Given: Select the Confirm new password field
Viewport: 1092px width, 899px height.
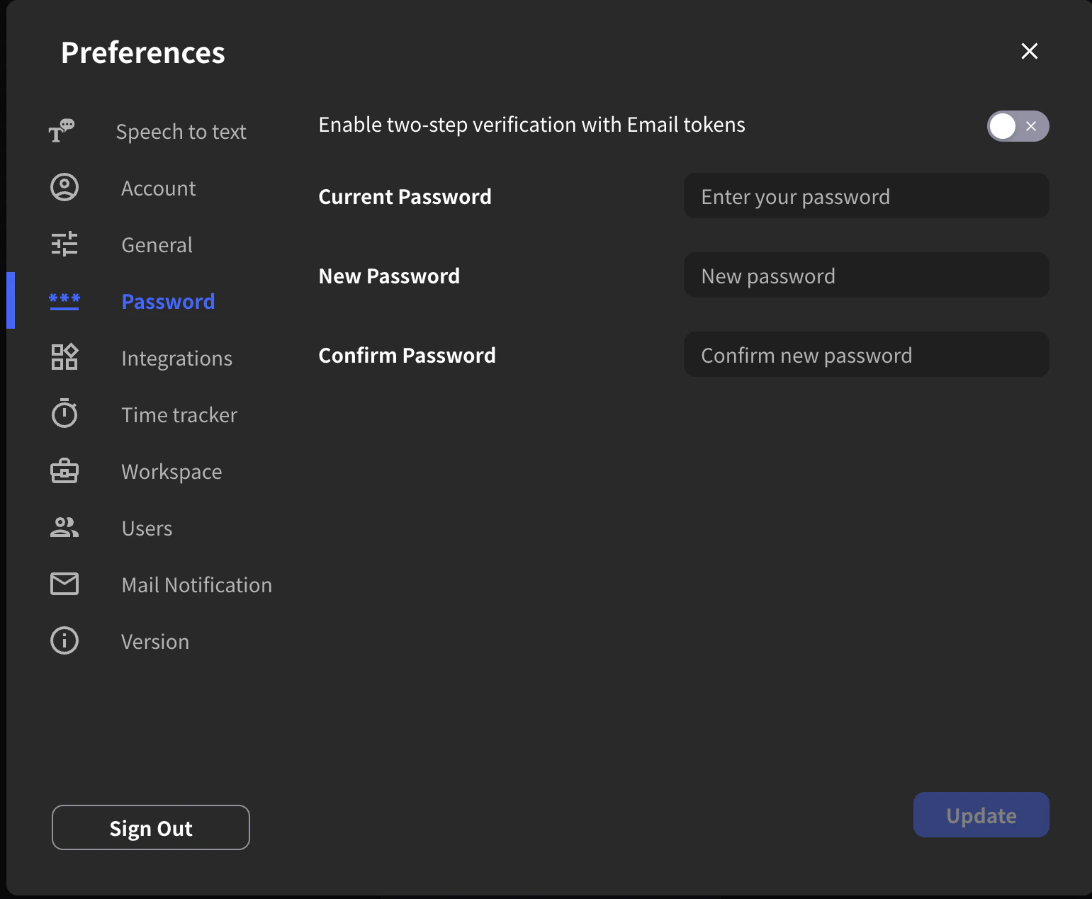Looking at the screenshot, I should tap(866, 354).
